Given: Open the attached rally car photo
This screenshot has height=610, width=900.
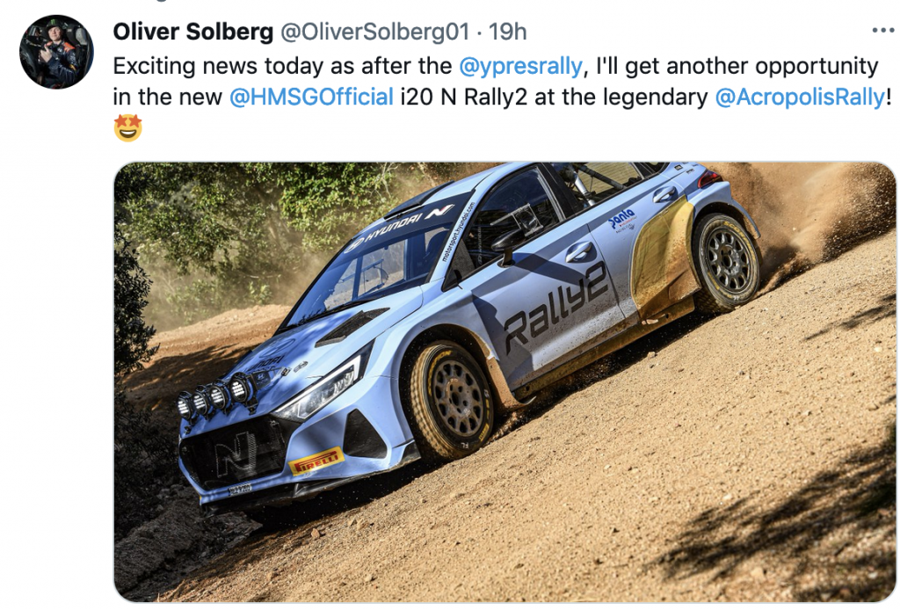Looking at the screenshot, I should [504, 381].
